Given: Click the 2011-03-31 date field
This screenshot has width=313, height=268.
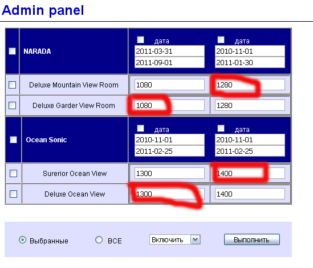Looking at the screenshot, I should pyautogui.click(x=169, y=51).
